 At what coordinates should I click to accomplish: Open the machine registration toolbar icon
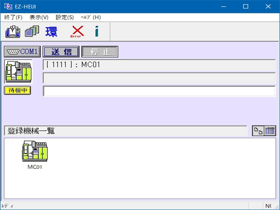(13, 32)
